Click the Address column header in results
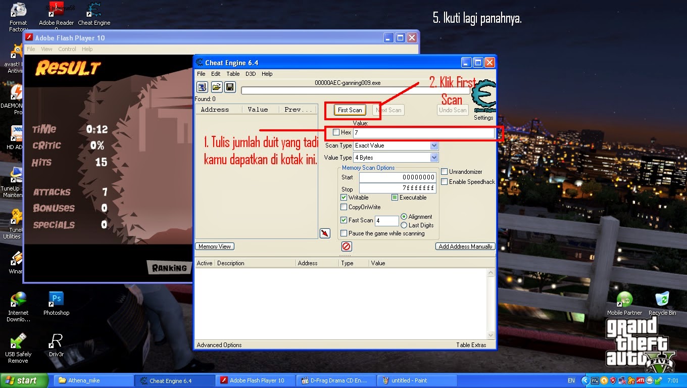687x388 pixels. click(219, 110)
